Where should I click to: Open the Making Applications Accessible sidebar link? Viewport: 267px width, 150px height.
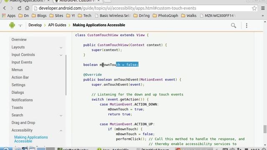click(31, 139)
